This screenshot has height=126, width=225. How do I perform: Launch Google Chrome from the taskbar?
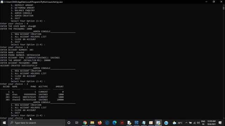[x=85, y=123]
